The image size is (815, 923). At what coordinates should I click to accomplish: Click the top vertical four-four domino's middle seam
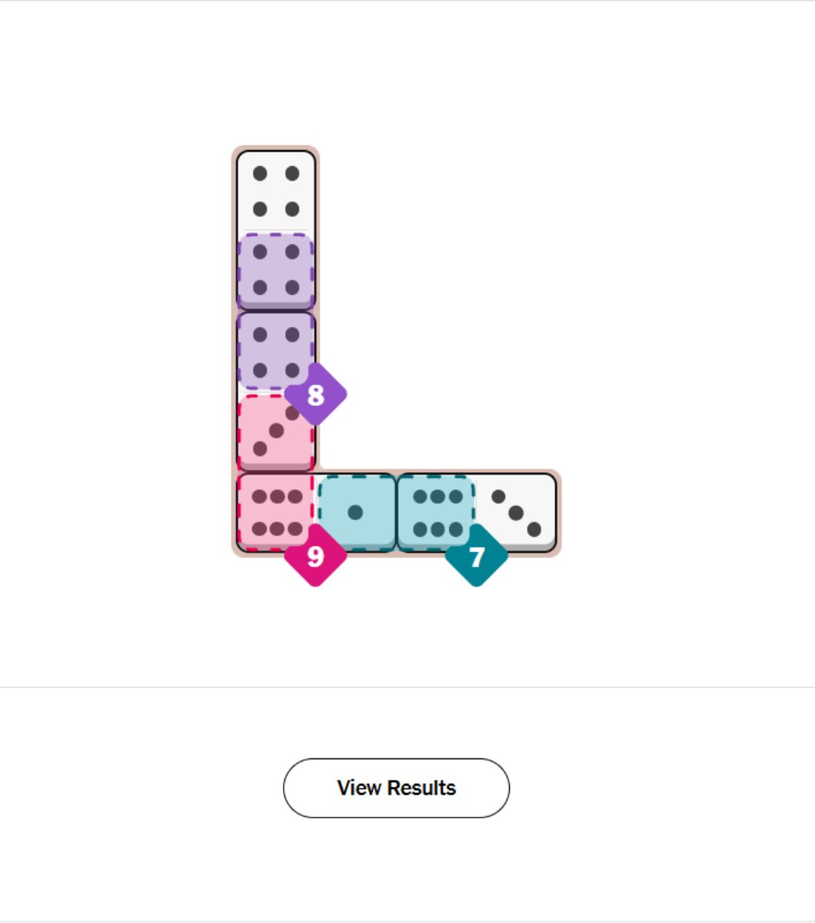(276, 231)
